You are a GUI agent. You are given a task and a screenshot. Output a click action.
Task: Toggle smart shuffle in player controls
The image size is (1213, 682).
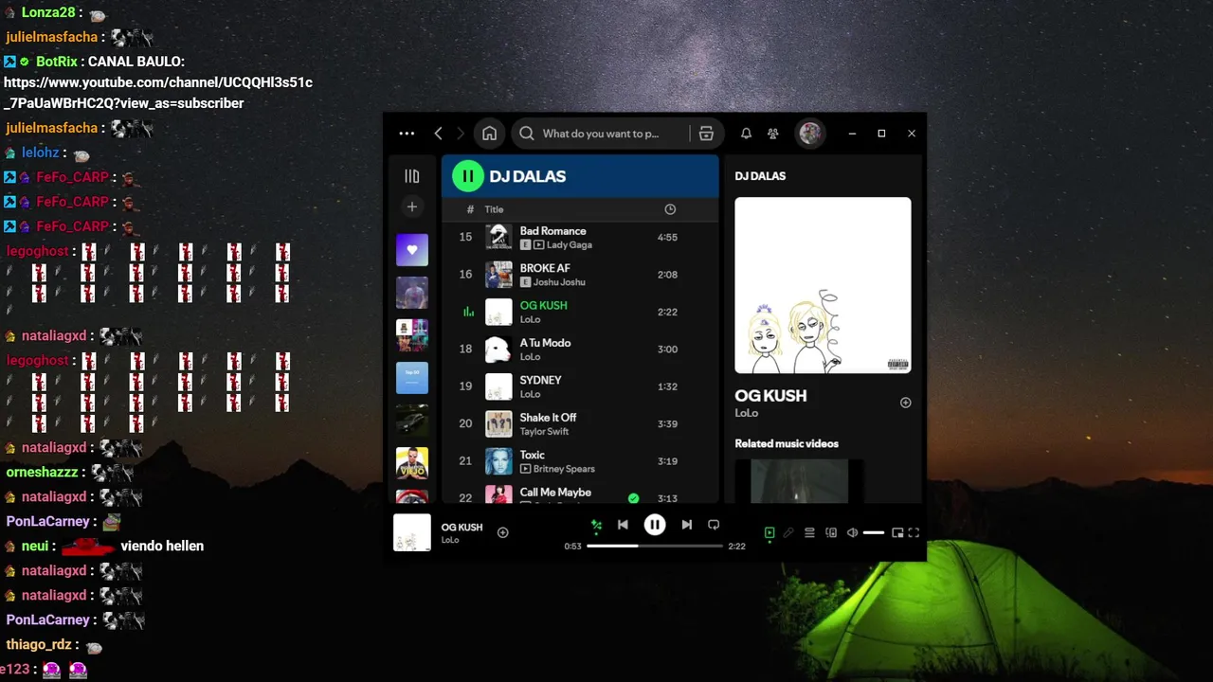pyautogui.click(x=596, y=525)
